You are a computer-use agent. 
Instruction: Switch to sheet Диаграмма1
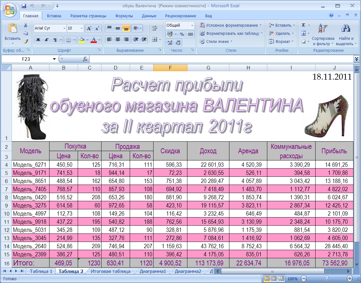pos(153,271)
